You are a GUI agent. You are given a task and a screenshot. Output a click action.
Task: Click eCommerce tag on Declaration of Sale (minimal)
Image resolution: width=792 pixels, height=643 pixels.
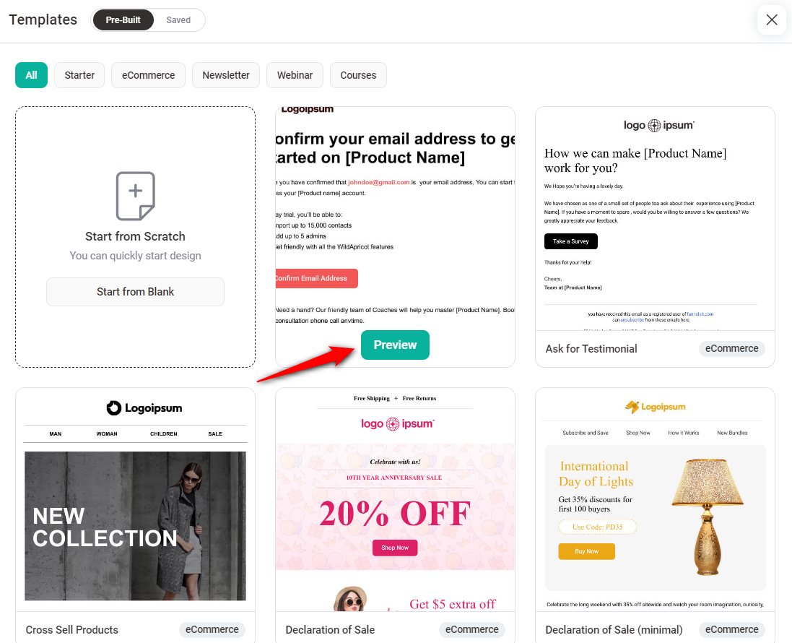[732, 629]
